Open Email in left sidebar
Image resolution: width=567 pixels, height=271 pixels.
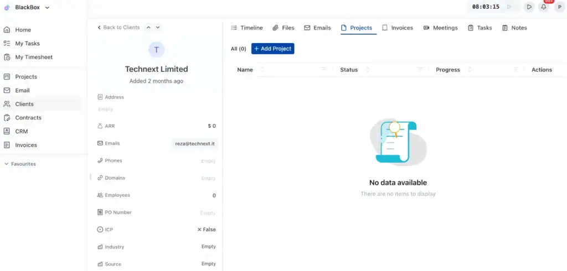pyautogui.click(x=22, y=90)
